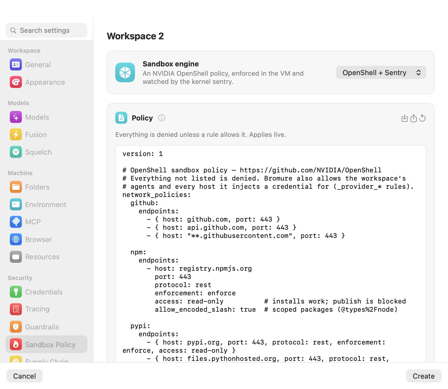This screenshot has width=448, height=389.
Task: Click the Workspace 2 title
Action: [x=135, y=36]
